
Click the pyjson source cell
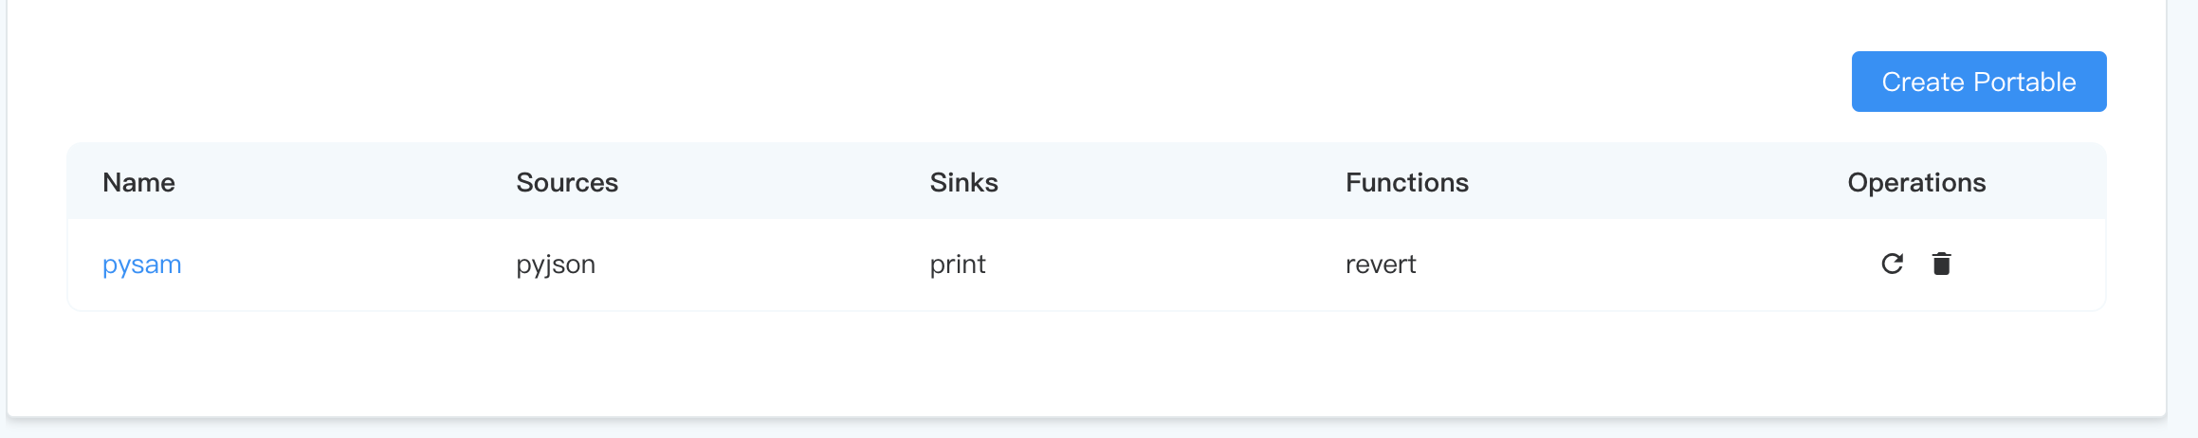pos(556,265)
